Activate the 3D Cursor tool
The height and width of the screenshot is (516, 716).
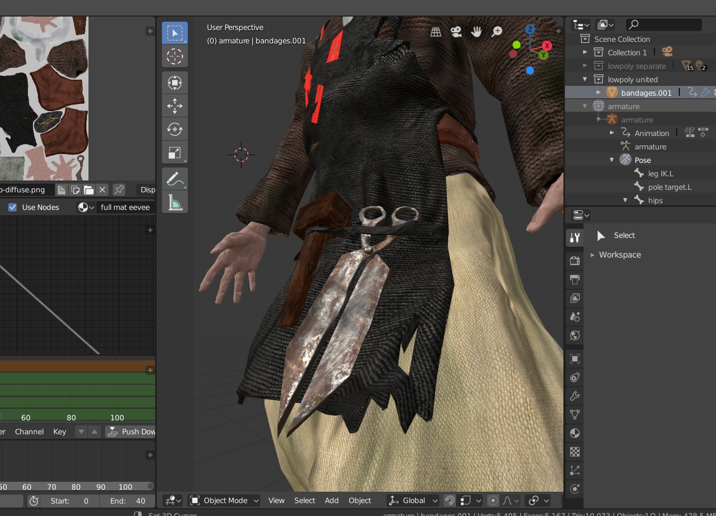(175, 56)
